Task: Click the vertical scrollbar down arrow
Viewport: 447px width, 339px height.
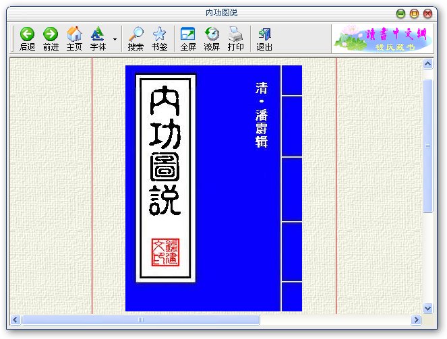Action: [427, 308]
